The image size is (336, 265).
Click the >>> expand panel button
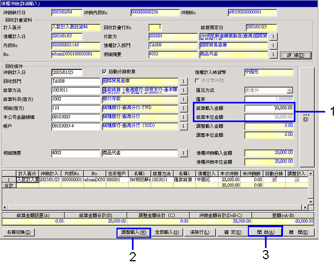[x=306, y=116]
